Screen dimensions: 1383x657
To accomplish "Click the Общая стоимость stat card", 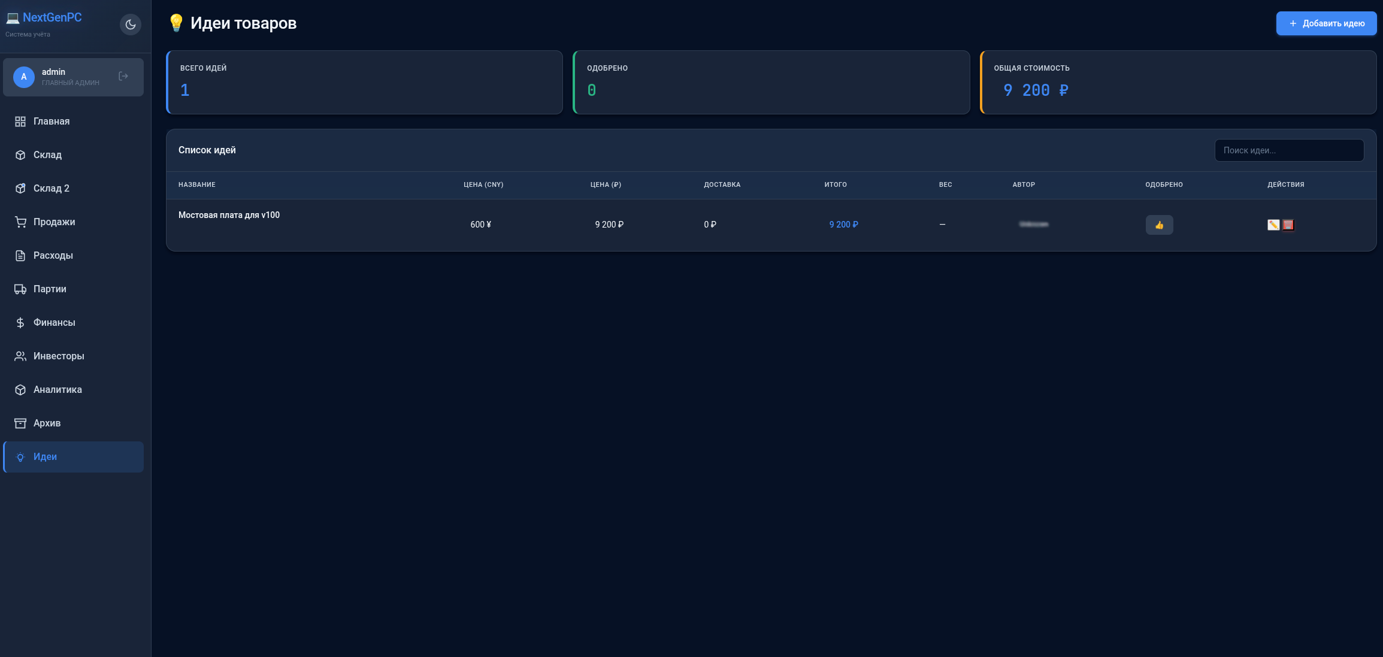I will pyautogui.click(x=1178, y=82).
